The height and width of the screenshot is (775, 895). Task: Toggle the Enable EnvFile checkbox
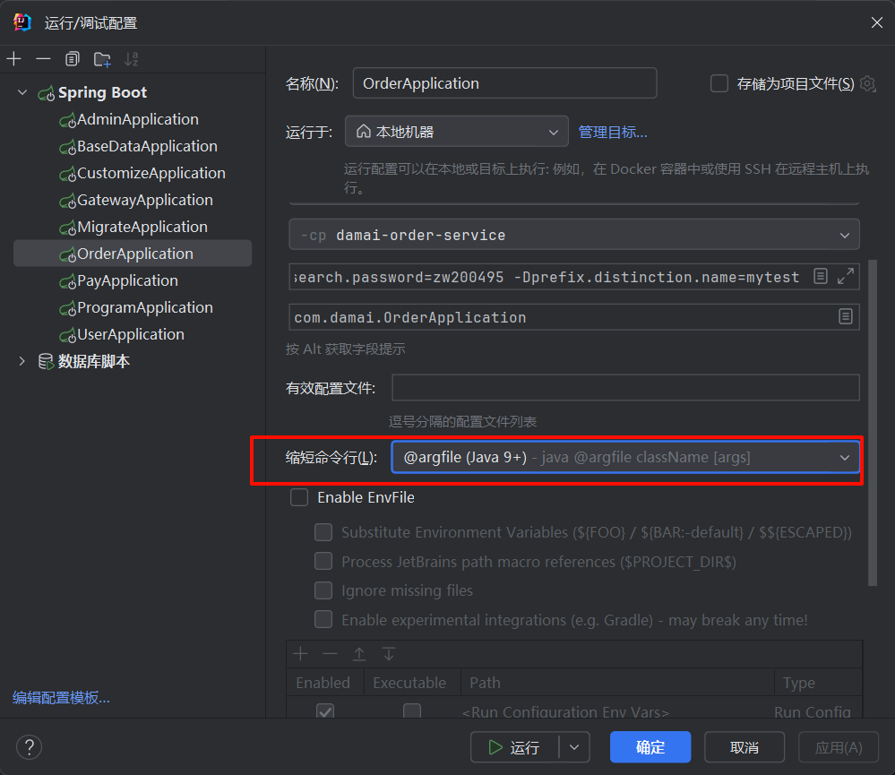pyautogui.click(x=299, y=497)
